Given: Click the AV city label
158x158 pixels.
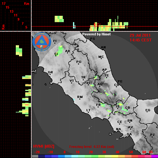Looking at the screenshot, I should 131,127.
